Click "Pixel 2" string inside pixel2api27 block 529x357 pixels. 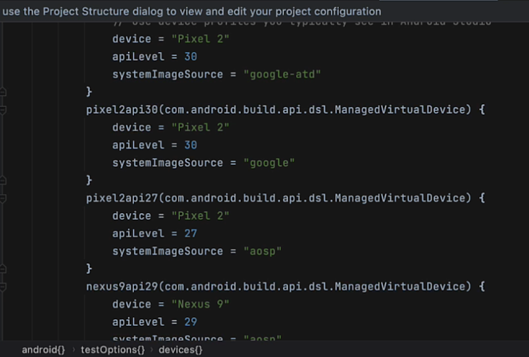pos(200,216)
